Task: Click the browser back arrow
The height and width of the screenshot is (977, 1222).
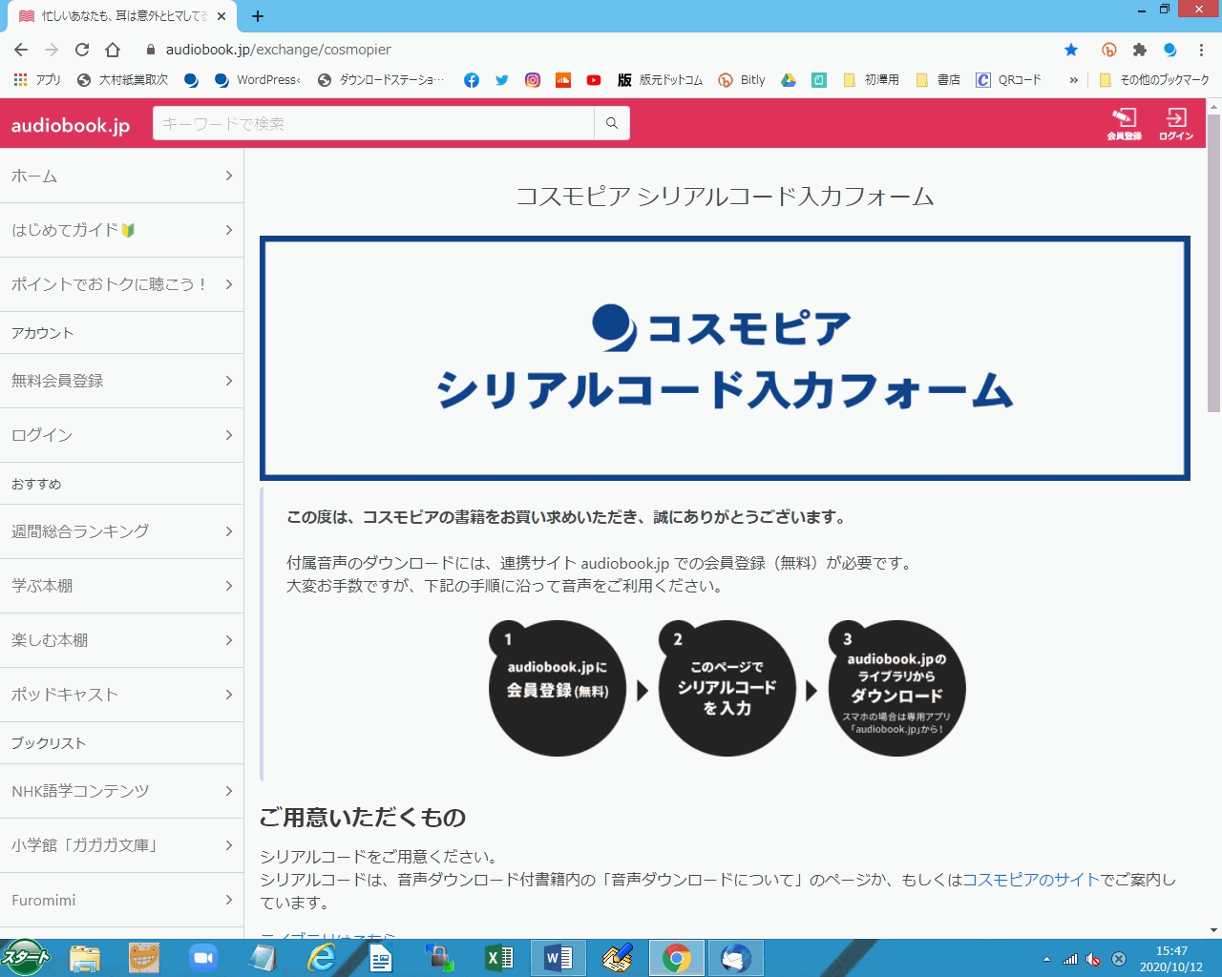Action: tap(21, 50)
